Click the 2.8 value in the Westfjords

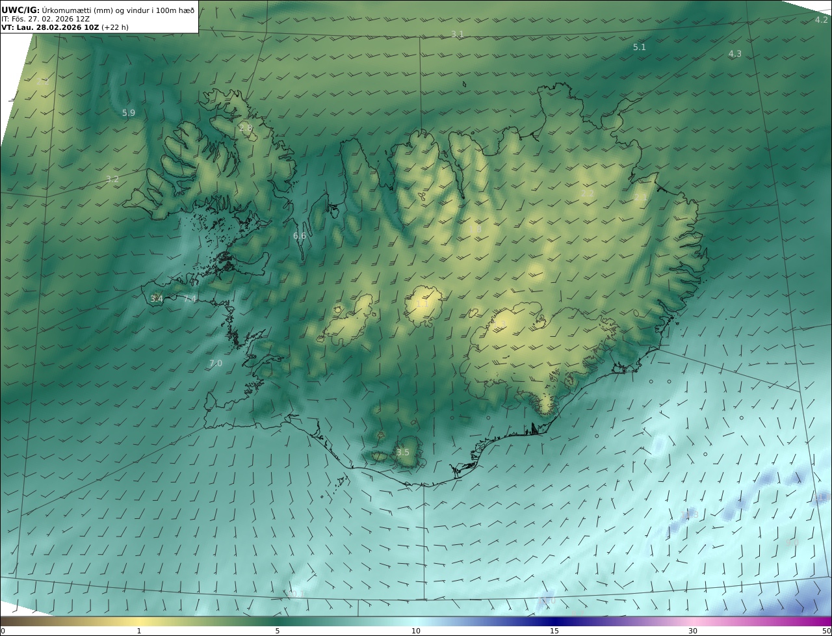pos(246,127)
